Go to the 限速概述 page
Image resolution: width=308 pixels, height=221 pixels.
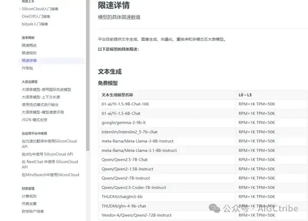(x=29, y=46)
